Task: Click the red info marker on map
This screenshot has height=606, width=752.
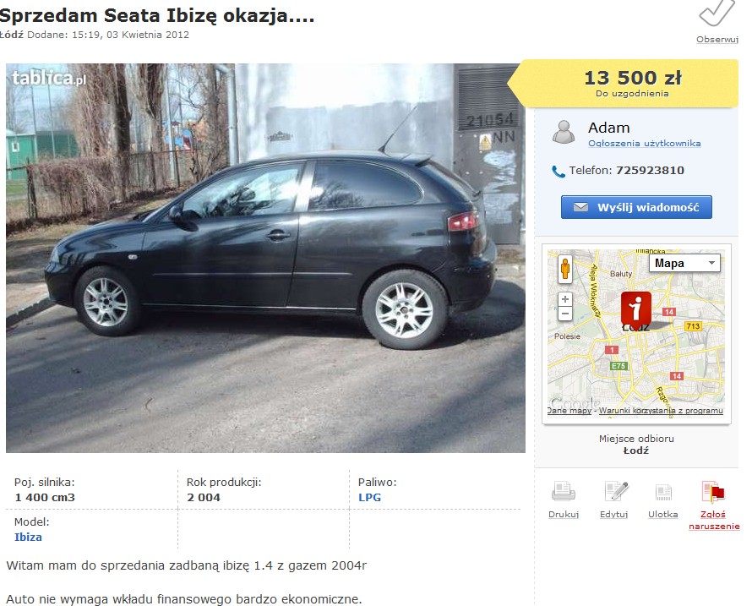Action: 636,308
